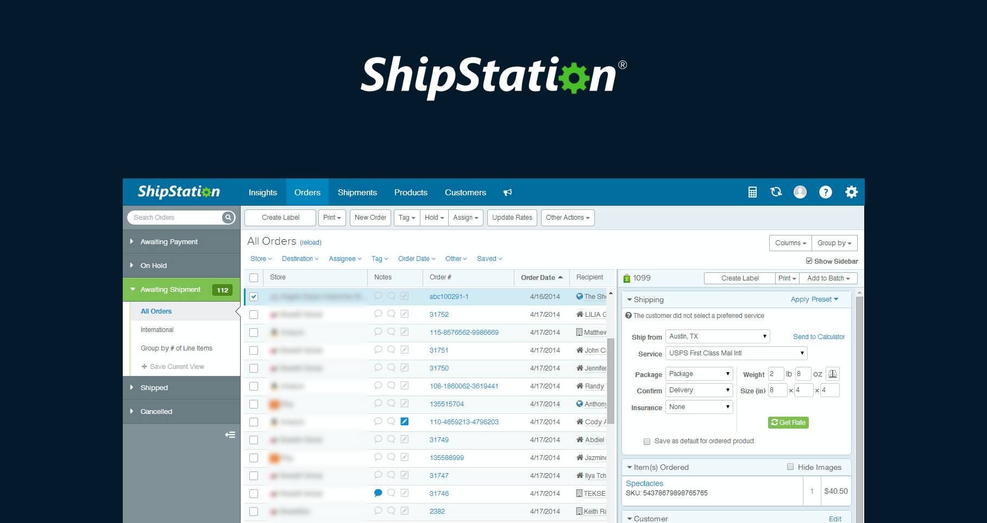Click the refresh stores sync icon

click(x=776, y=192)
